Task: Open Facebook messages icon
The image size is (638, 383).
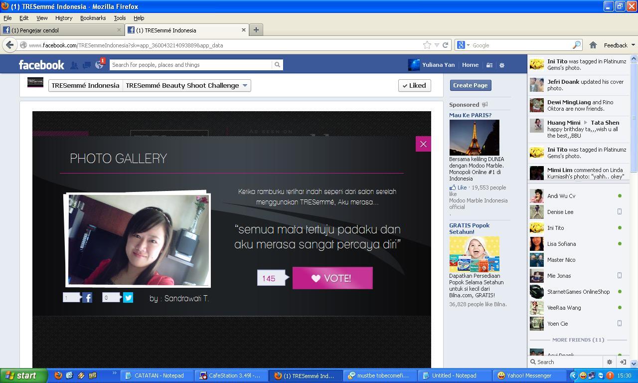Action: [x=86, y=65]
